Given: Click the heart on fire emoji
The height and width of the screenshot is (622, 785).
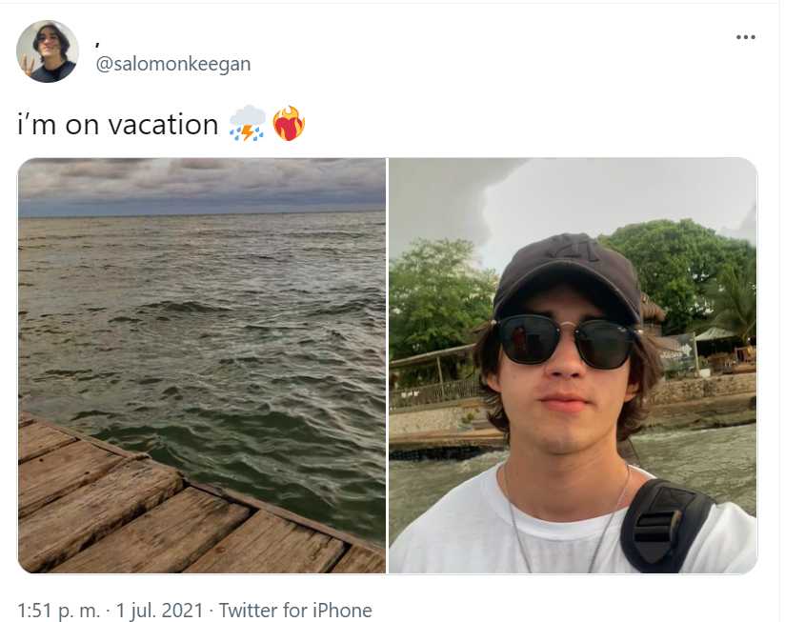Looking at the screenshot, I should (x=288, y=125).
